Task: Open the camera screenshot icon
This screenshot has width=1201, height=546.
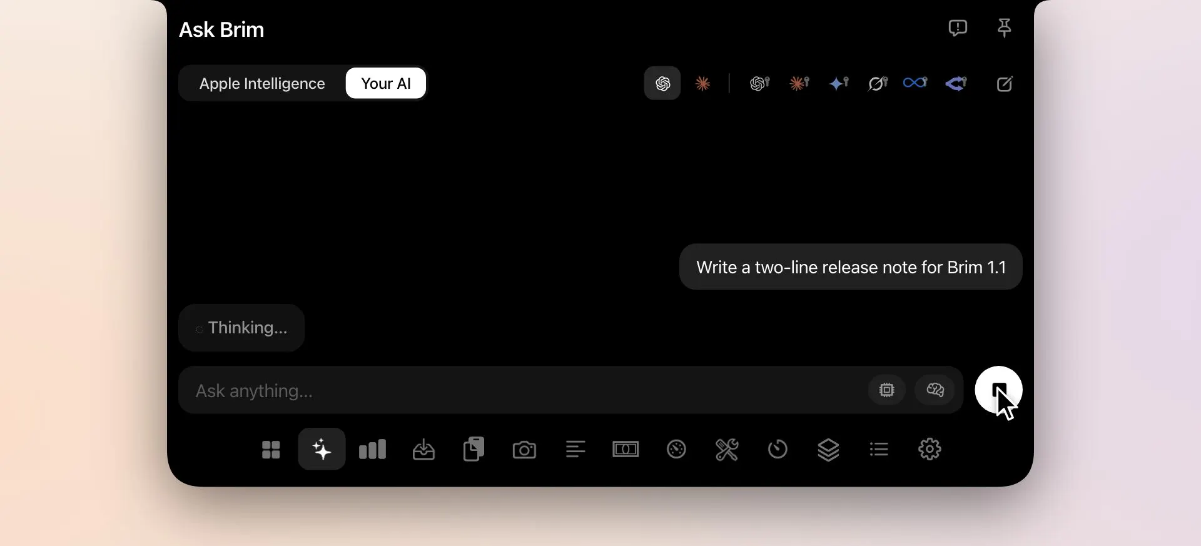Action: point(524,449)
